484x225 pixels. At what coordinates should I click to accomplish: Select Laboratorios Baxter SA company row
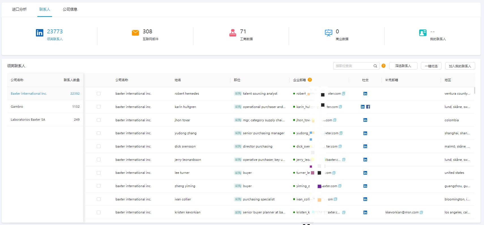point(45,120)
